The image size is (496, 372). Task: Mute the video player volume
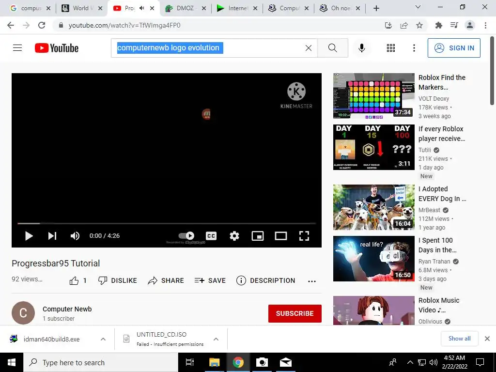pyautogui.click(x=75, y=236)
